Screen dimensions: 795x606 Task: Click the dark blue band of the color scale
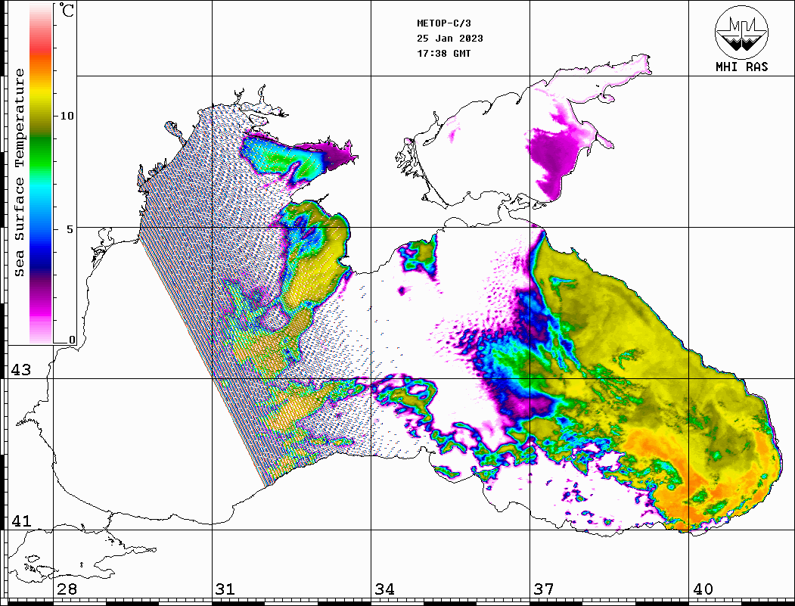(x=41, y=259)
